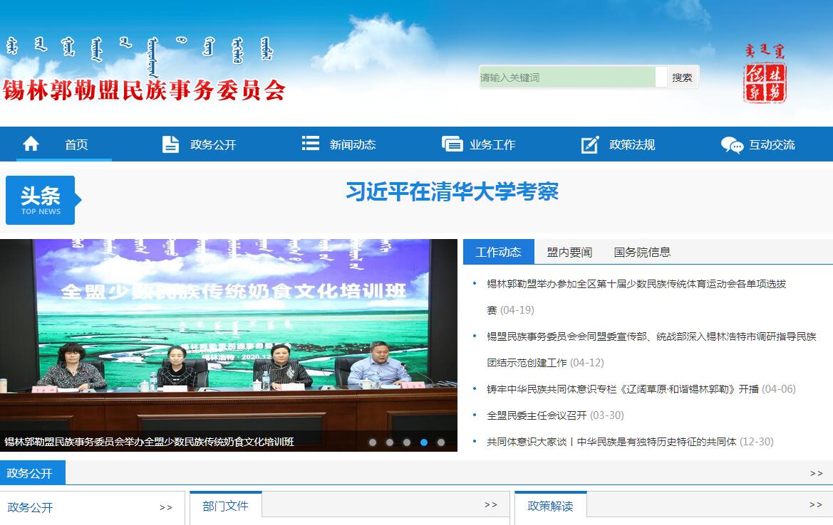Open headline 习近平在清华大学考察

tap(452, 191)
